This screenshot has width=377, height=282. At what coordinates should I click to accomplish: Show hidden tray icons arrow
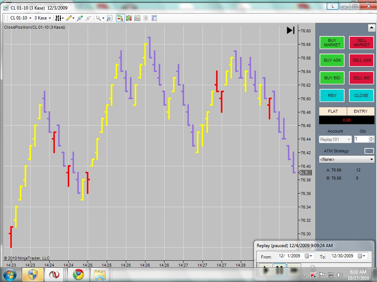click(304, 275)
